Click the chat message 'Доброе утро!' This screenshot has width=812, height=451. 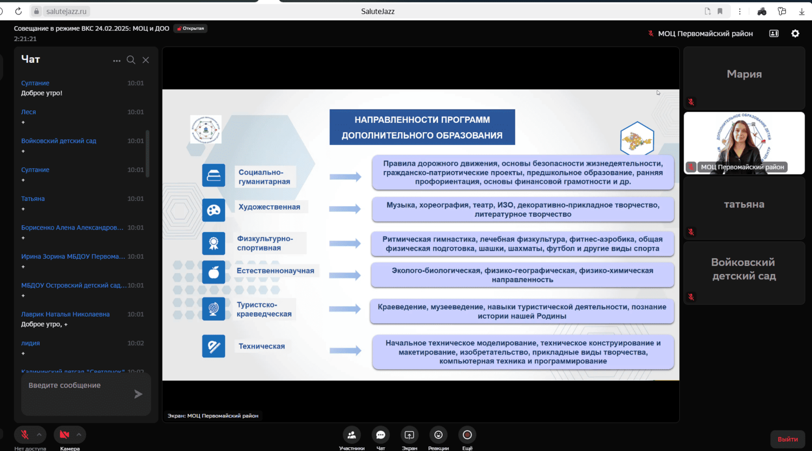point(42,93)
